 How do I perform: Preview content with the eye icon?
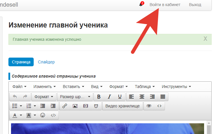point(149,106)
